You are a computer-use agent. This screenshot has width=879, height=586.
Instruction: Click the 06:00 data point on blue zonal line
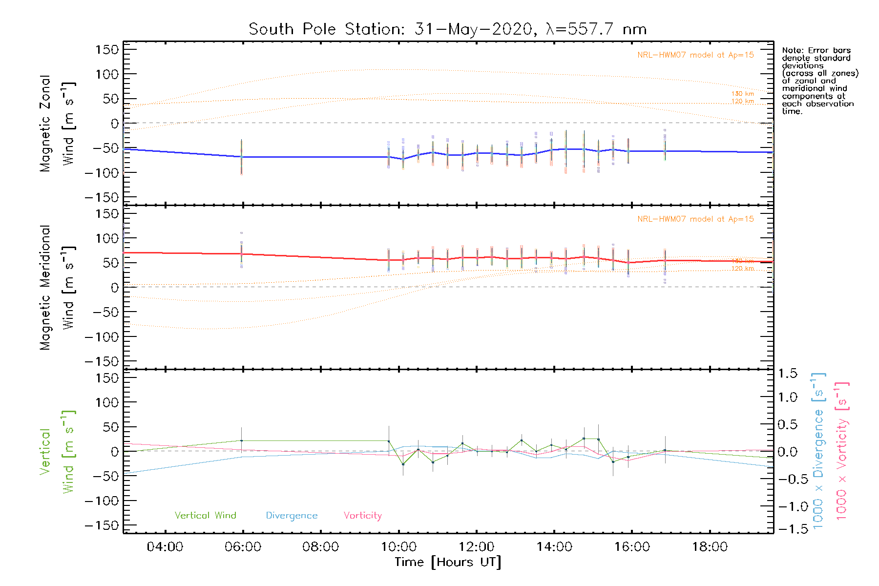[x=241, y=157]
